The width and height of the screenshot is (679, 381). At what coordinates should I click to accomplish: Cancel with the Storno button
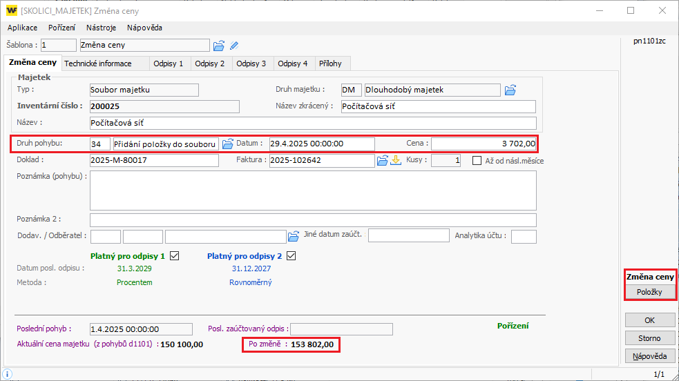pos(649,338)
